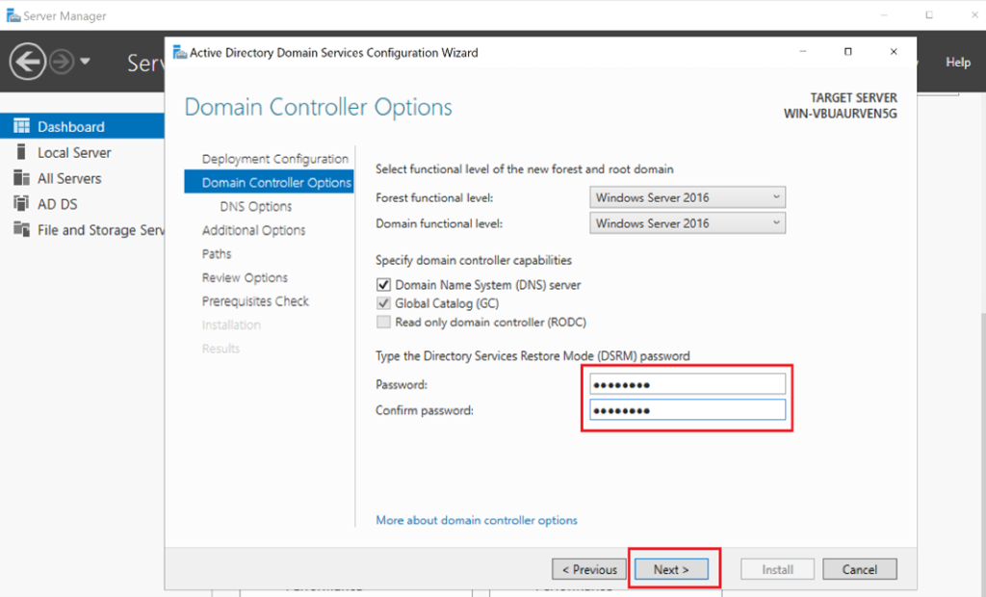The height and width of the screenshot is (597, 986).
Task: Go to Deployment Configuration step
Action: tap(274, 159)
